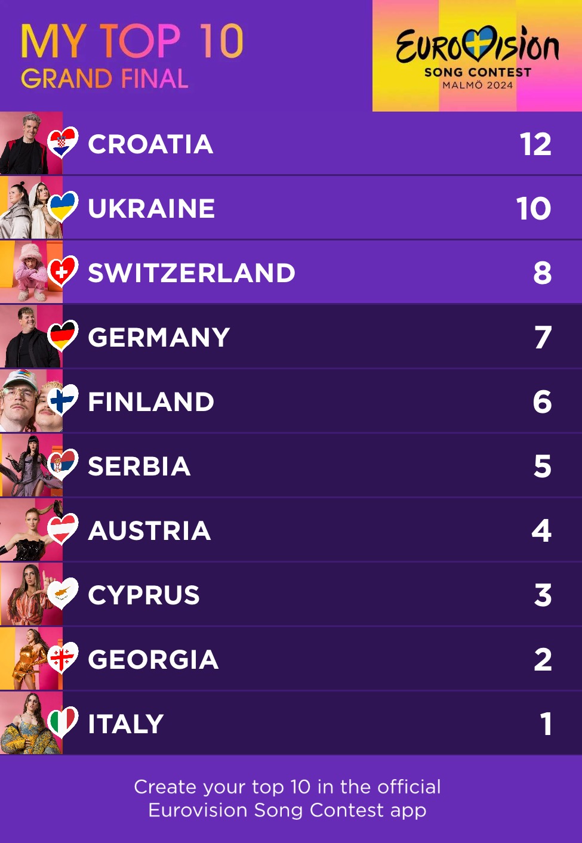Click the 10 points score for Ukraine
The width and height of the screenshot is (582, 843).
coord(534,209)
